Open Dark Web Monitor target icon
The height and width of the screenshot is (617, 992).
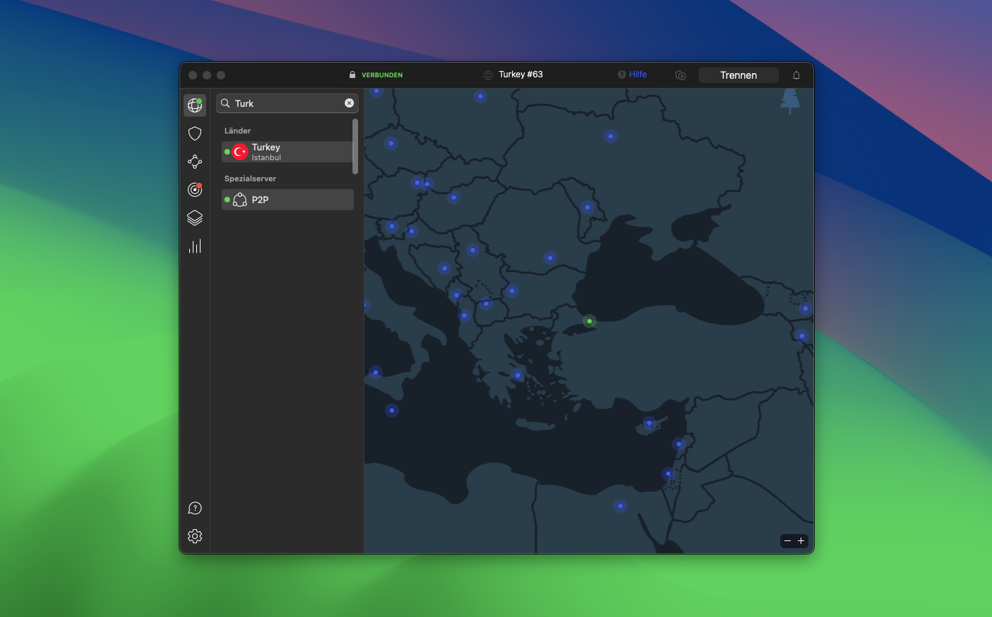point(195,190)
